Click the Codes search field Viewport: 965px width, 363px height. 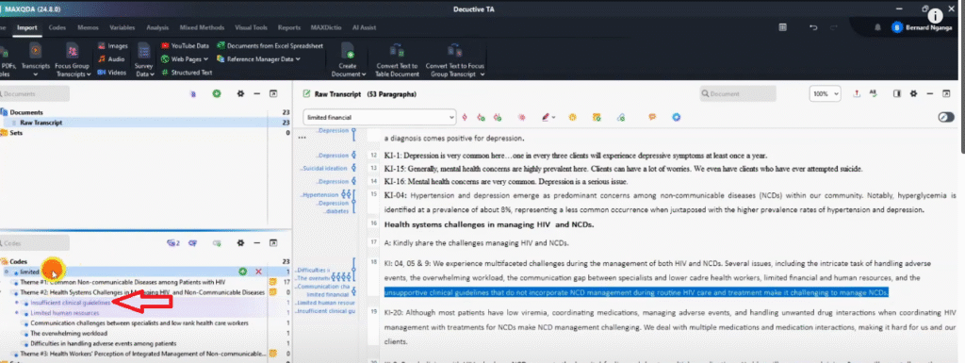click(35, 243)
